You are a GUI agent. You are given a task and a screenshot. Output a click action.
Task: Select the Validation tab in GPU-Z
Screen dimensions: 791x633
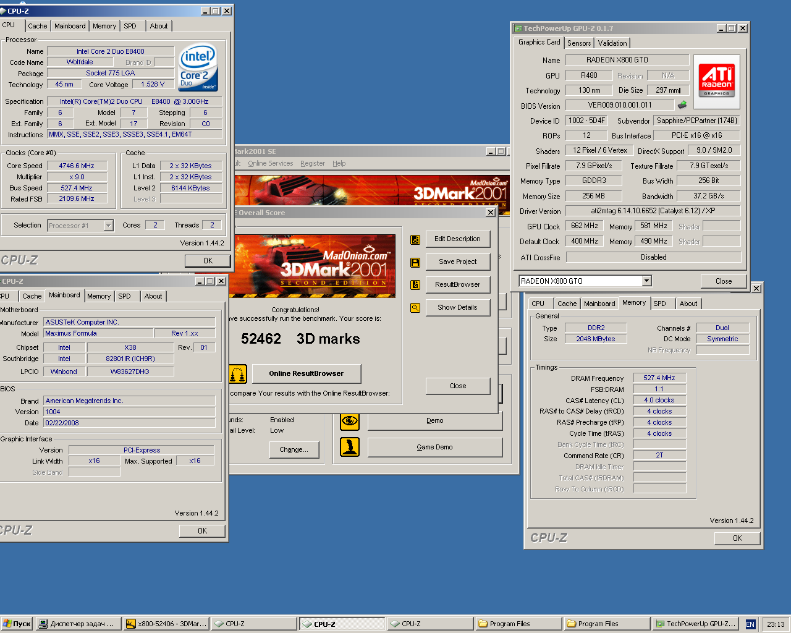point(612,43)
